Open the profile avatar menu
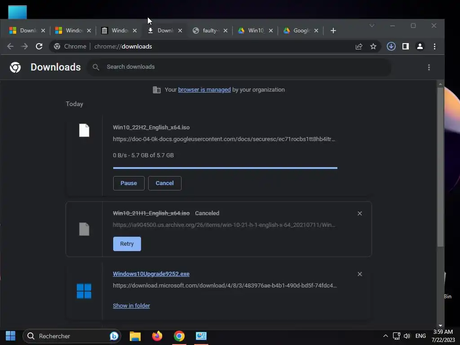The image size is (460, 345). (x=420, y=46)
